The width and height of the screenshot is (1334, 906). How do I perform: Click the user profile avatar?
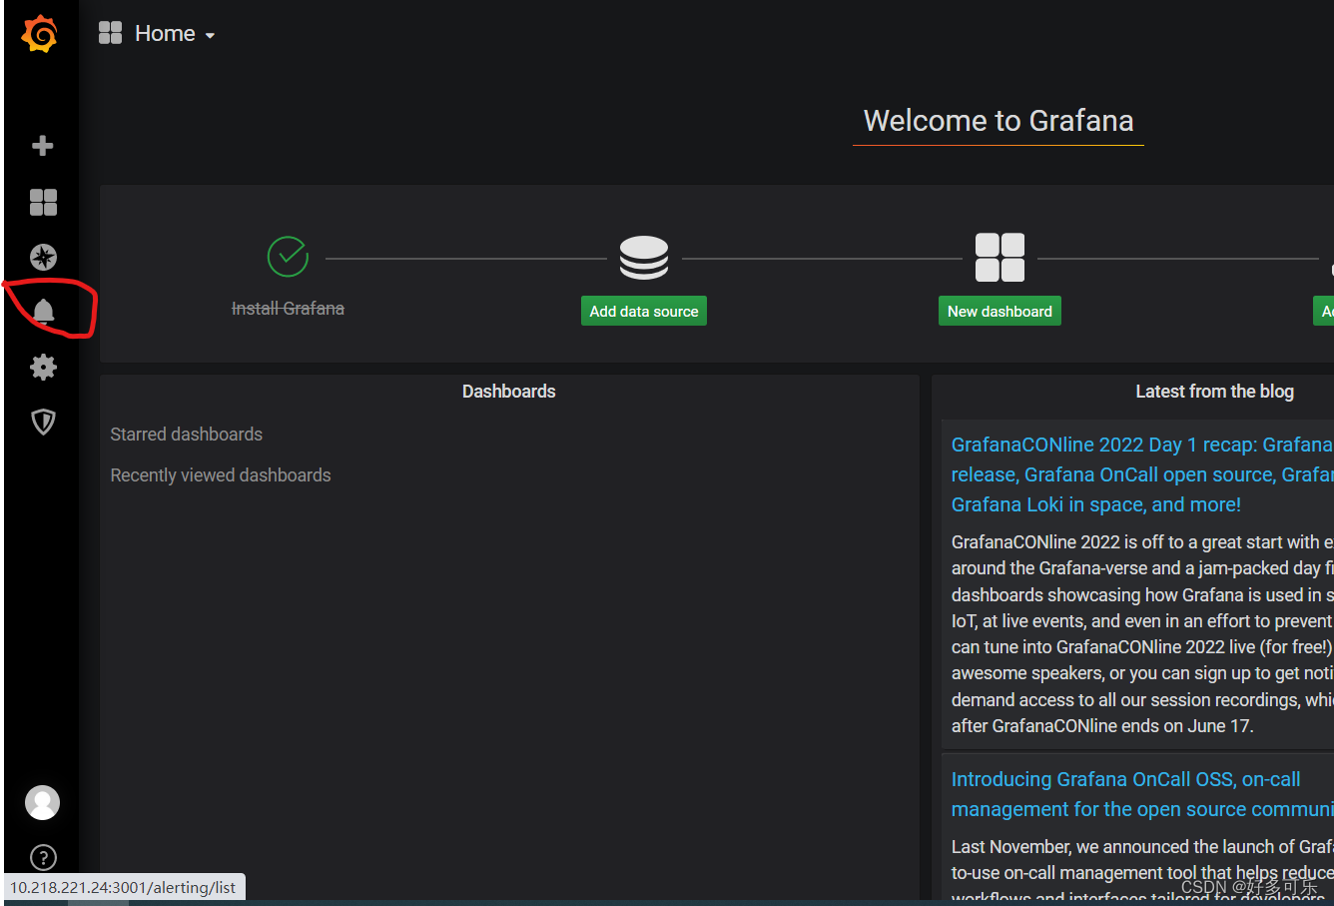coord(42,802)
